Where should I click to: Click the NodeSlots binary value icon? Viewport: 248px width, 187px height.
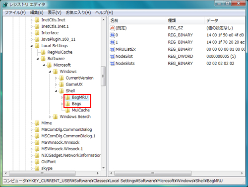tap(113, 63)
